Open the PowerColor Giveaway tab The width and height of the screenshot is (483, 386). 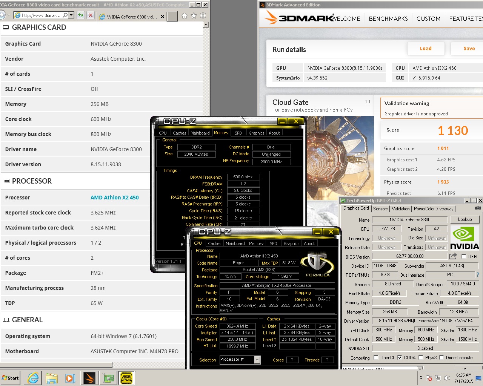[x=434, y=209]
